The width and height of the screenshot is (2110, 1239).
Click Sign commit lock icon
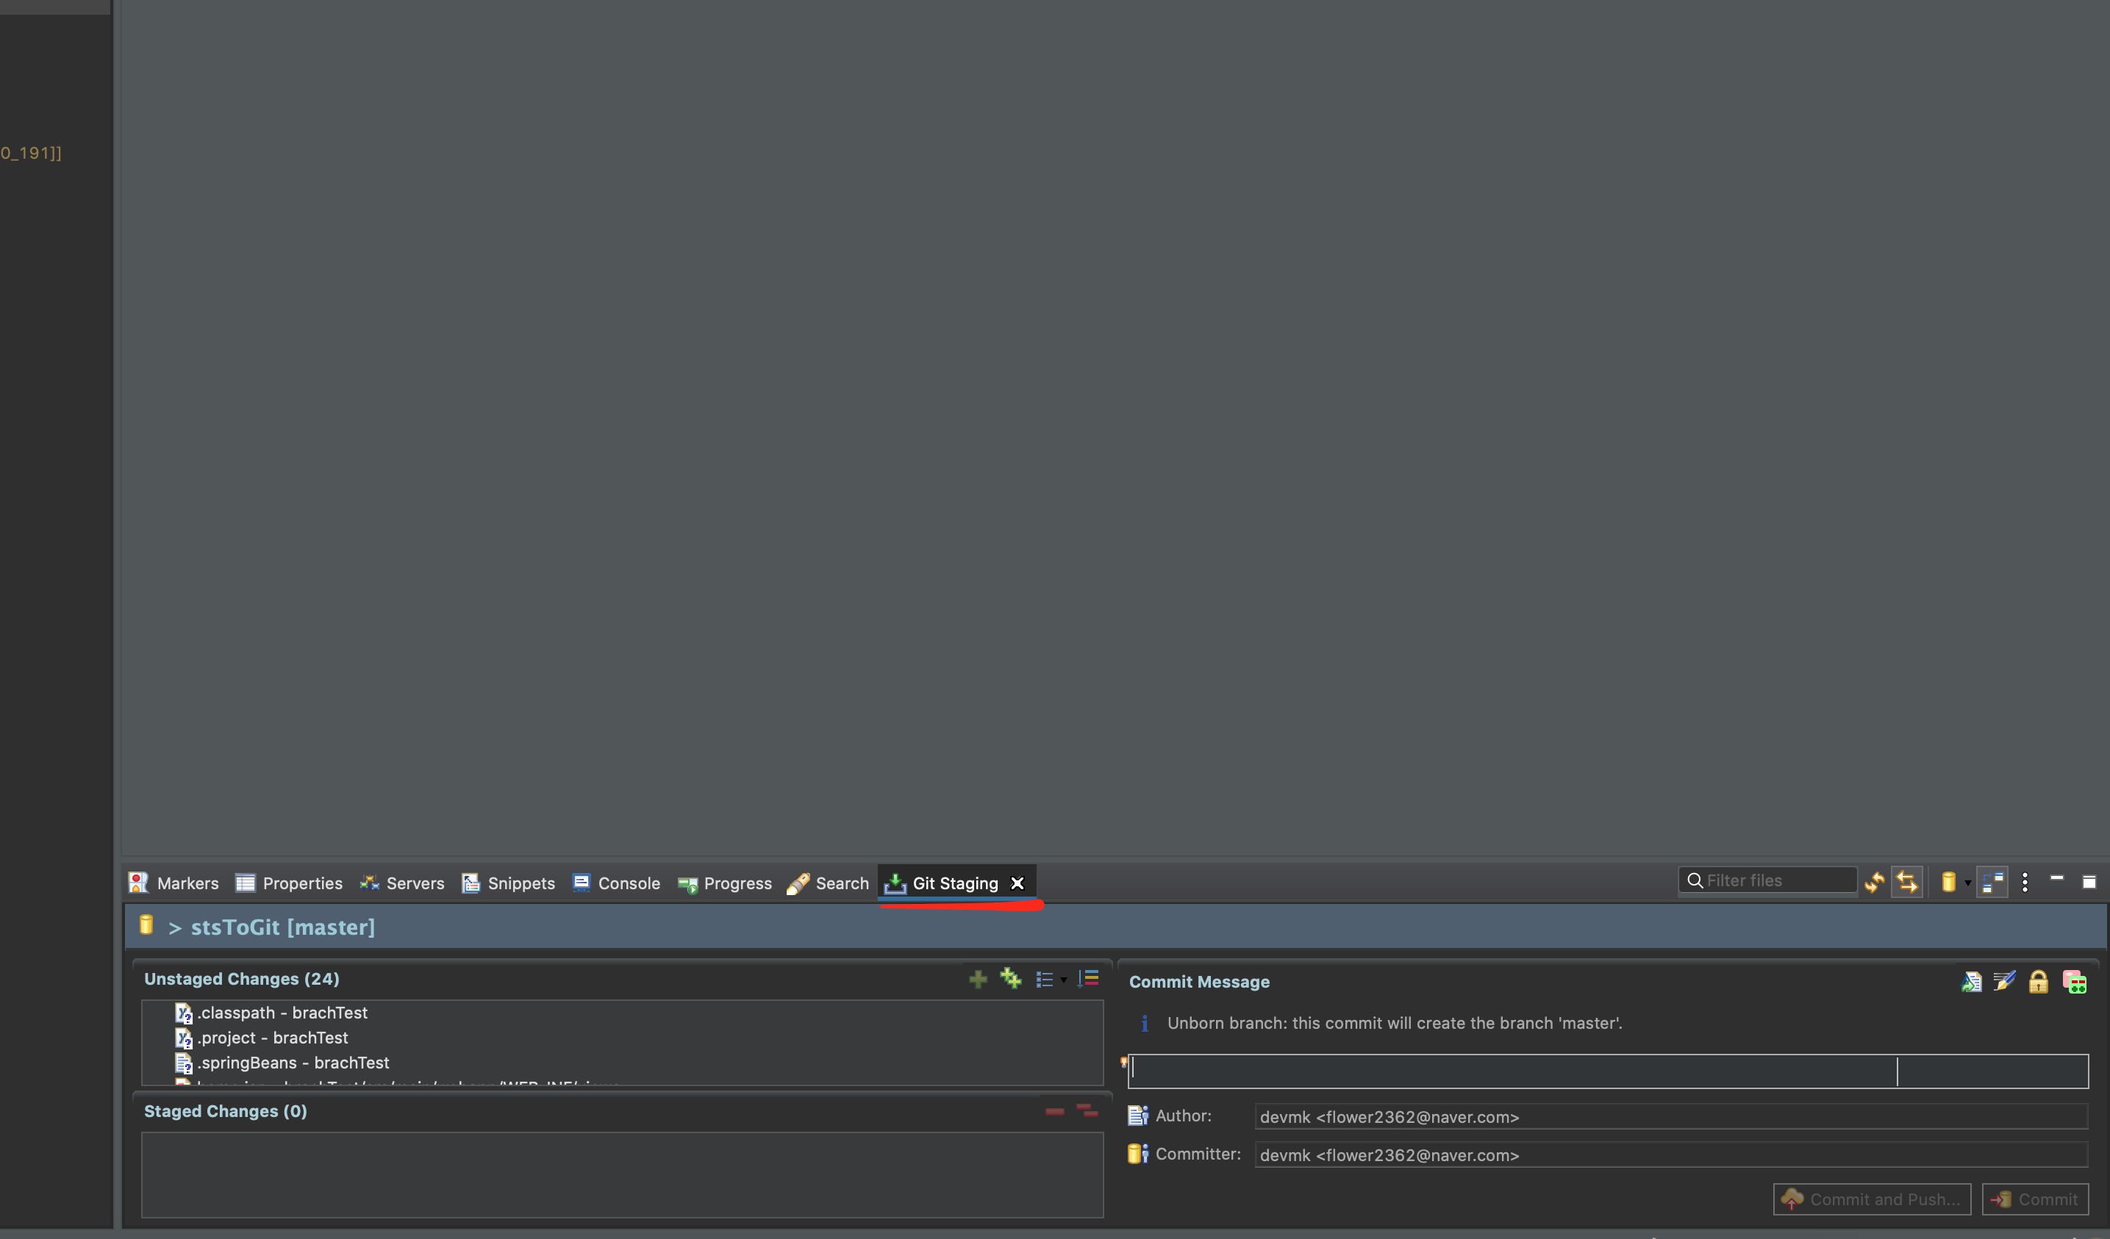2038,981
